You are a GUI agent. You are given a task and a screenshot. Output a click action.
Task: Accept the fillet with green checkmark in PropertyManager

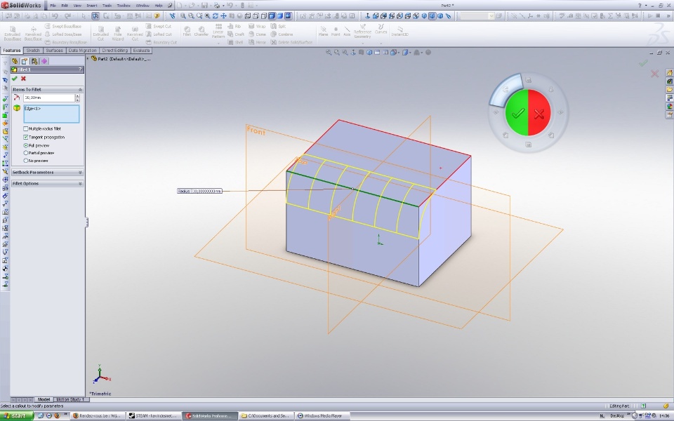tap(15, 79)
